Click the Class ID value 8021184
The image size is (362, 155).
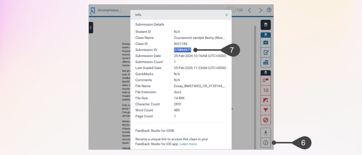180,44
